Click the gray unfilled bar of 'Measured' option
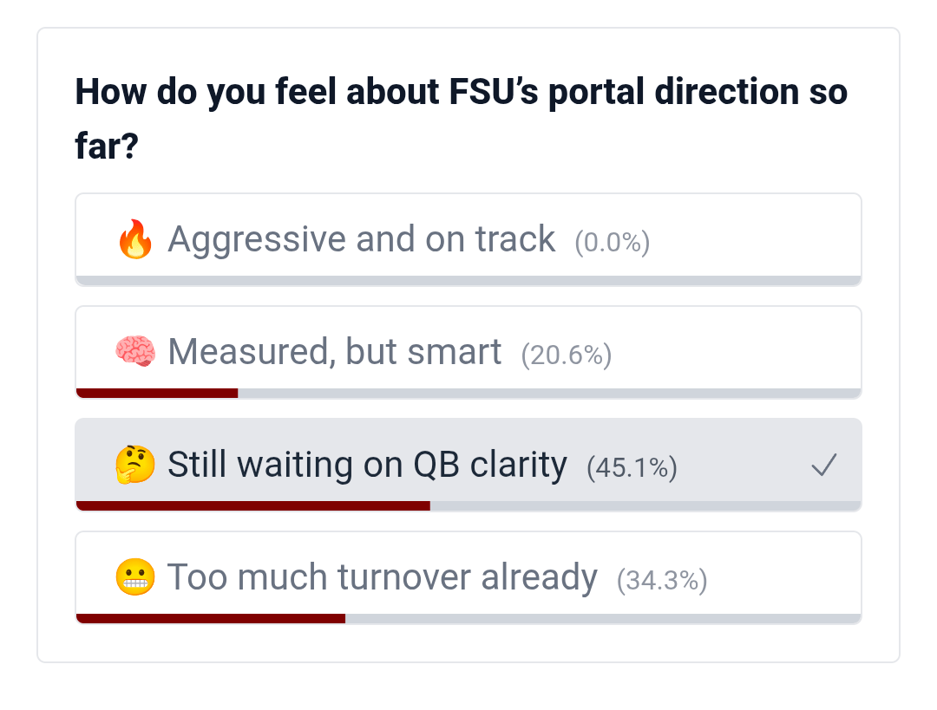This screenshot has width=937, height=710. [548, 394]
